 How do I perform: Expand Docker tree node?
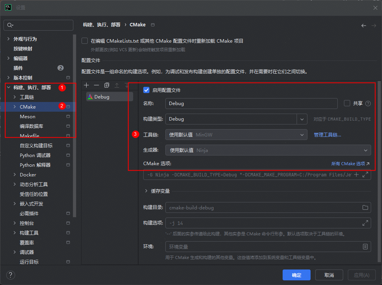tap(15, 174)
